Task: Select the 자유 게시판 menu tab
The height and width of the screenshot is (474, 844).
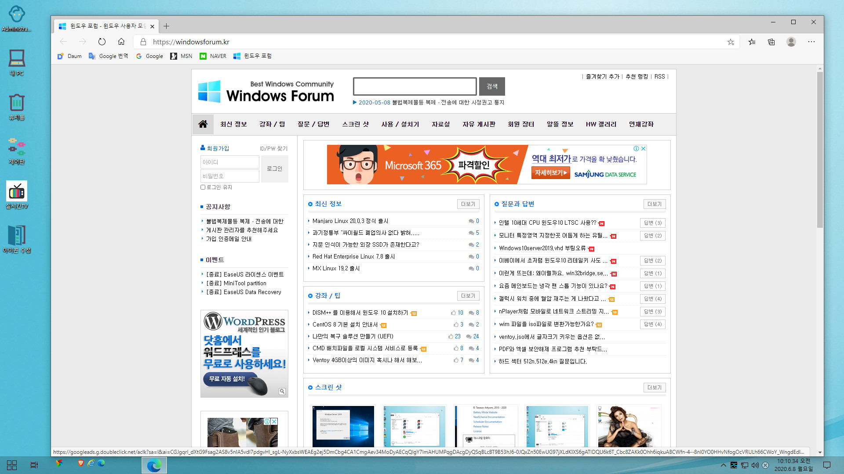Action: tap(478, 124)
